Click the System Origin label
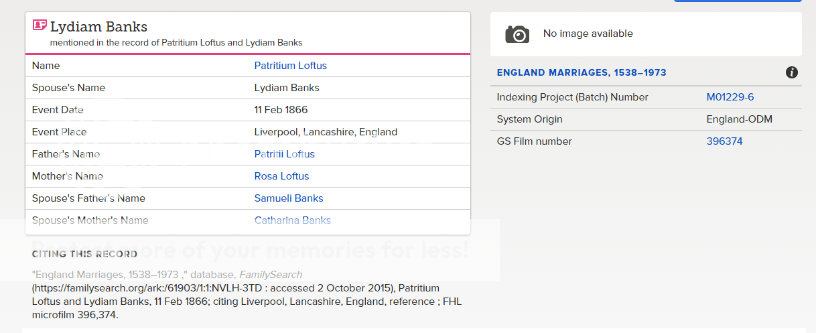Image resolution: width=816 pixels, height=333 pixels. pyautogui.click(x=530, y=119)
